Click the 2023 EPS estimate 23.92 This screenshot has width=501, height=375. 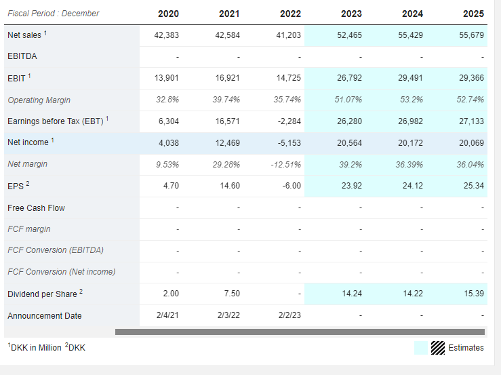click(351, 186)
